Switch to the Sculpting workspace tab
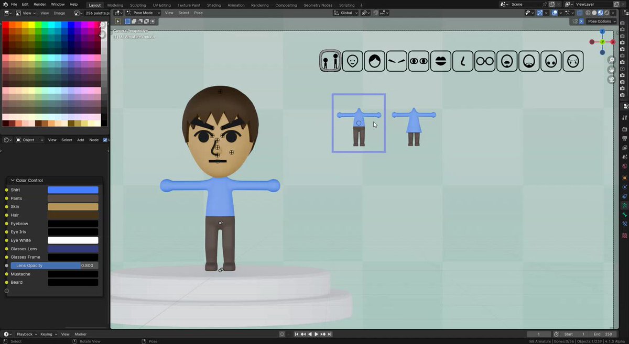 (138, 5)
